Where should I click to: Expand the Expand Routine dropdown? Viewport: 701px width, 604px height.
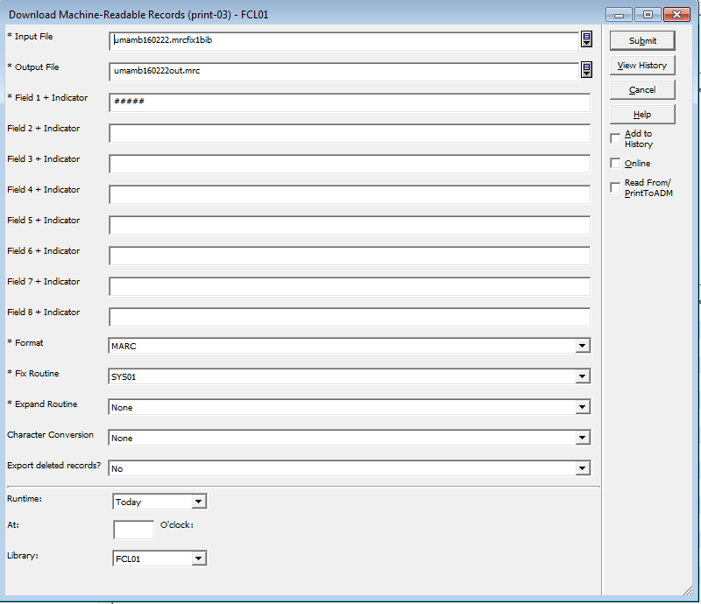[x=582, y=408]
